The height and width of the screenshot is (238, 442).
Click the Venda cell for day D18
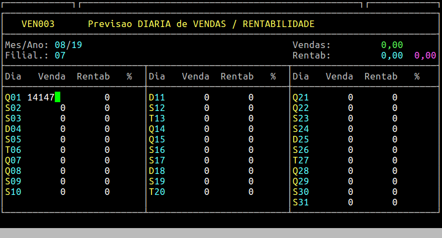(206, 171)
